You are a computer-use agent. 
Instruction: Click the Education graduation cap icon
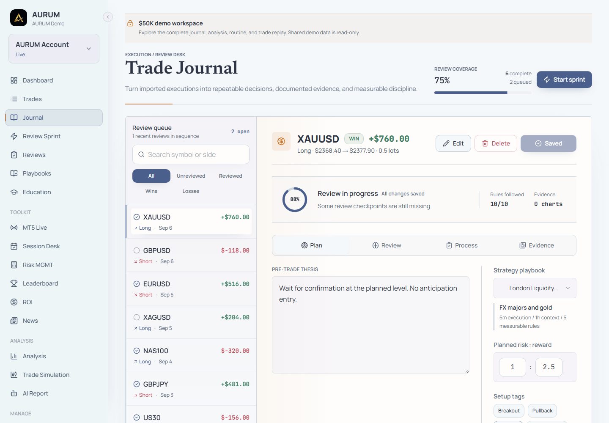tap(14, 192)
